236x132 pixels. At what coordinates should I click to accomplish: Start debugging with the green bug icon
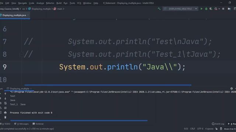[x=206, y=9]
